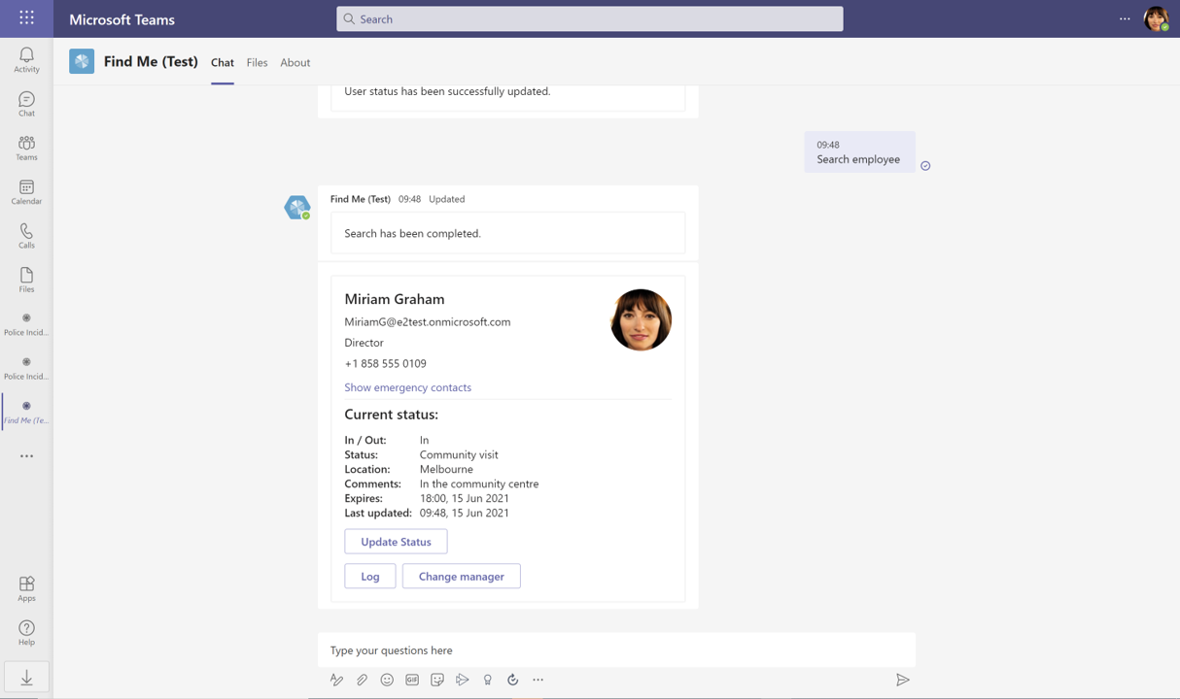Click the Type your questions here box
The height and width of the screenshot is (699, 1180).
pos(615,650)
